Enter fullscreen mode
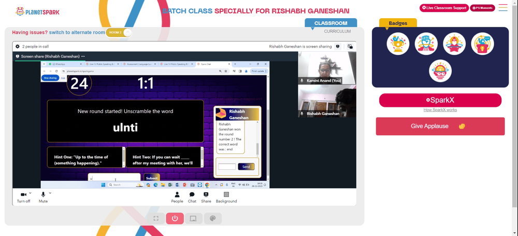The width and height of the screenshot is (518, 236). [156, 218]
